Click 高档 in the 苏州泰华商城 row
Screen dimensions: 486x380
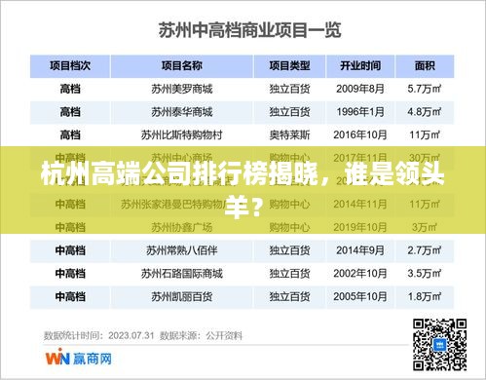70,112
